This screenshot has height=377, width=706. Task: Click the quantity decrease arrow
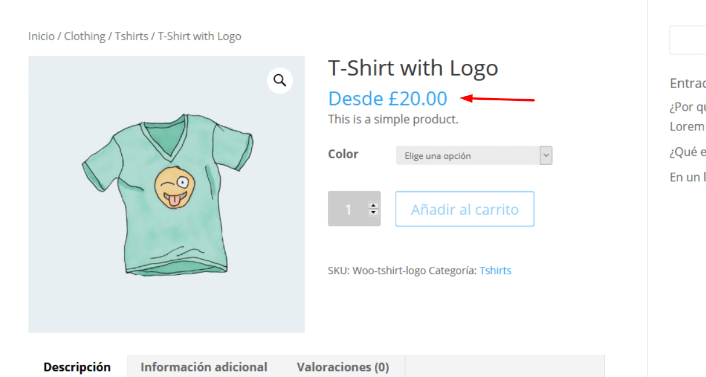[x=373, y=212]
